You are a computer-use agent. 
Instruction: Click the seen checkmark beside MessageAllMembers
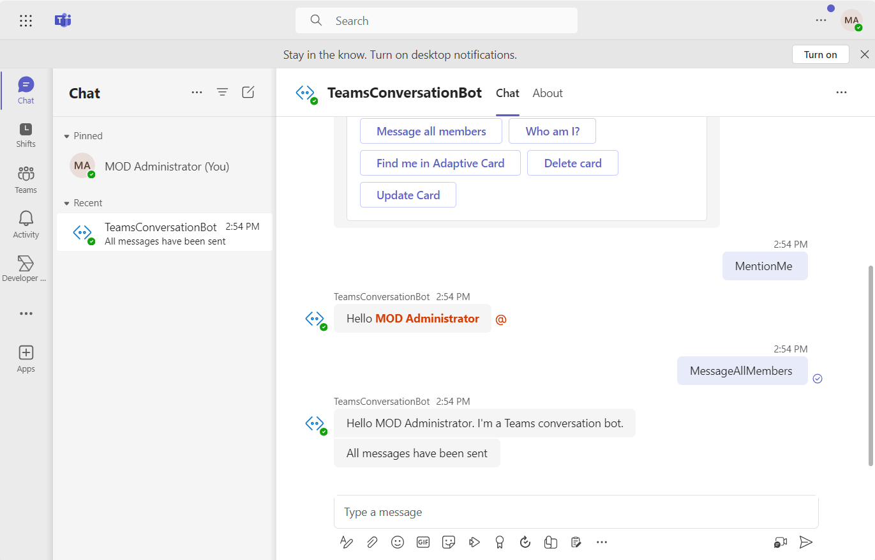pyautogui.click(x=818, y=379)
